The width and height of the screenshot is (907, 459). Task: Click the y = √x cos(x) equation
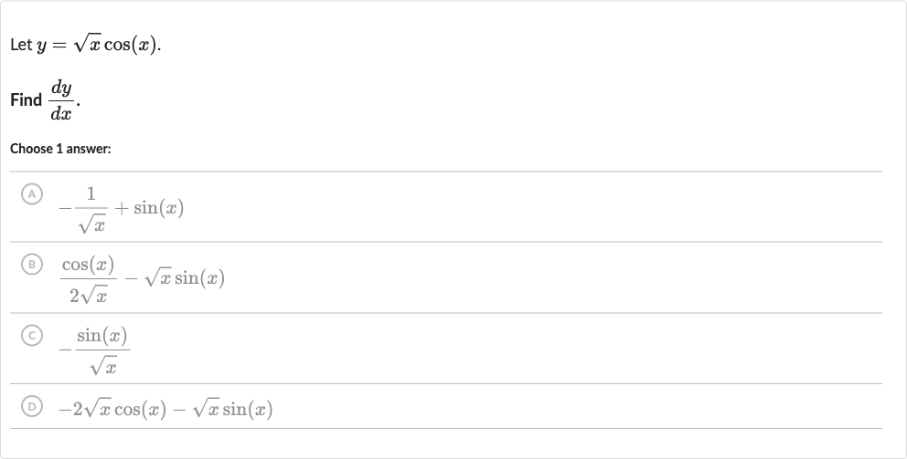click(x=97, y=45)
